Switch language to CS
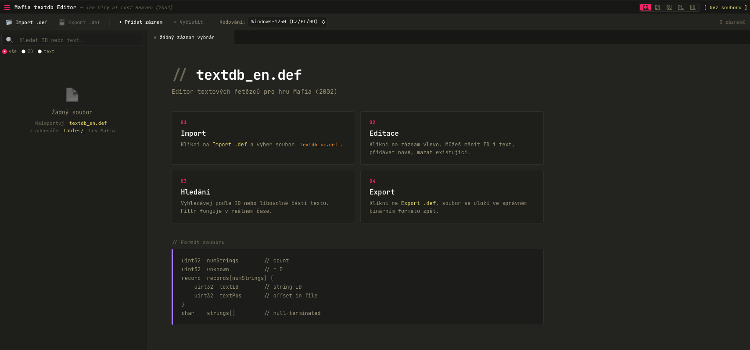This screenshot has width=750, height=350. click(646, 7)
